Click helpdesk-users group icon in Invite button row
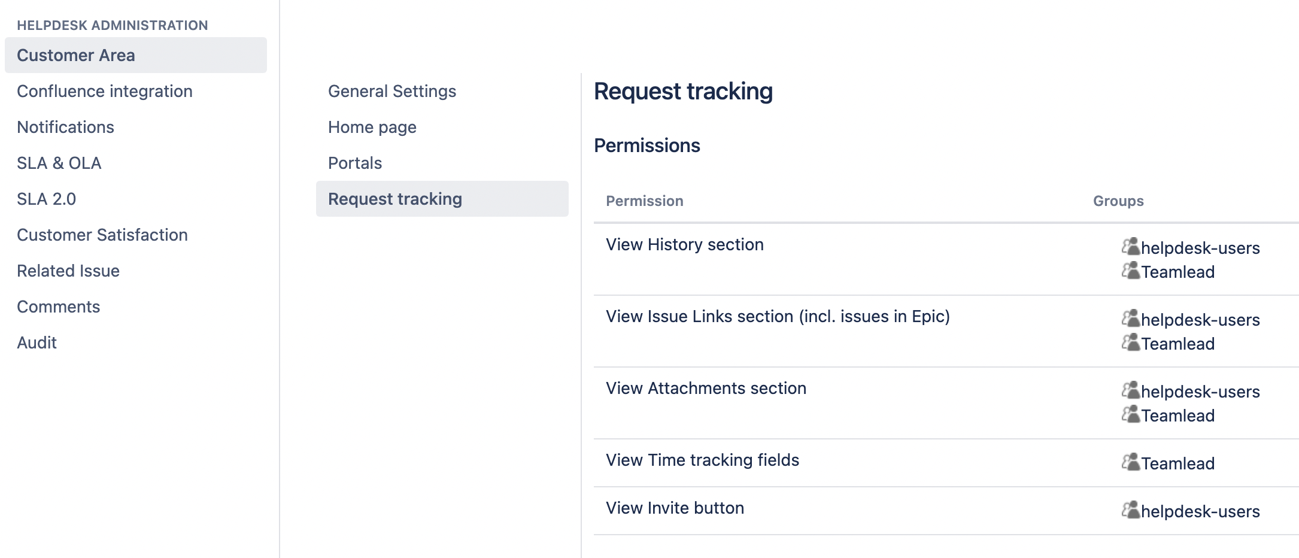Screen dimensions: 1299x558 pyautogui.click(x=1130, y=510)
